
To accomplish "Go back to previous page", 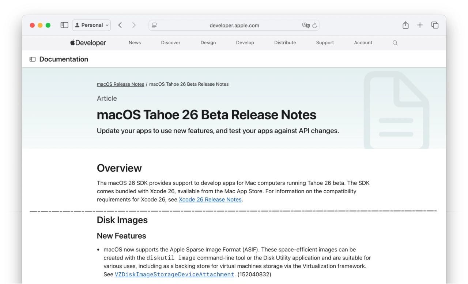I will [x=120, y=25].
